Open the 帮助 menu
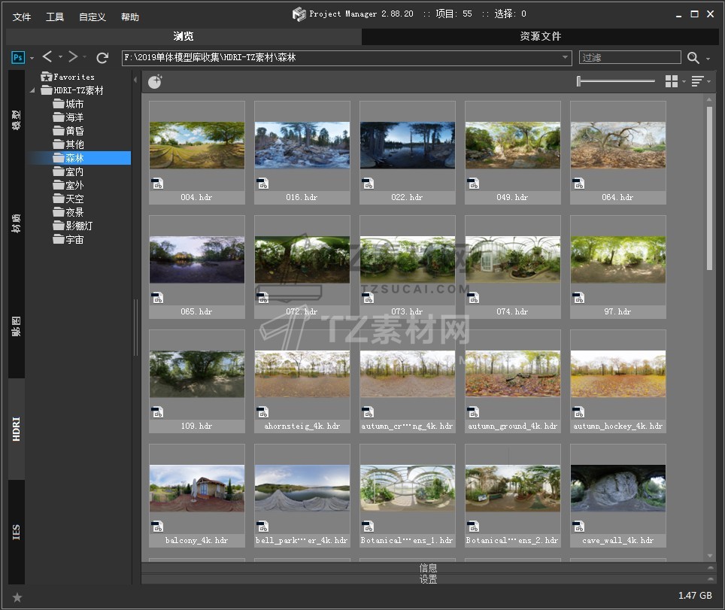Image resolution: width=725 pixels, height=610 pixels. point(130,17)
